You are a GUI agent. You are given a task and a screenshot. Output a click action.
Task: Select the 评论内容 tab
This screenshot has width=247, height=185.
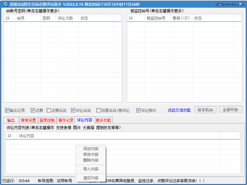85,120
